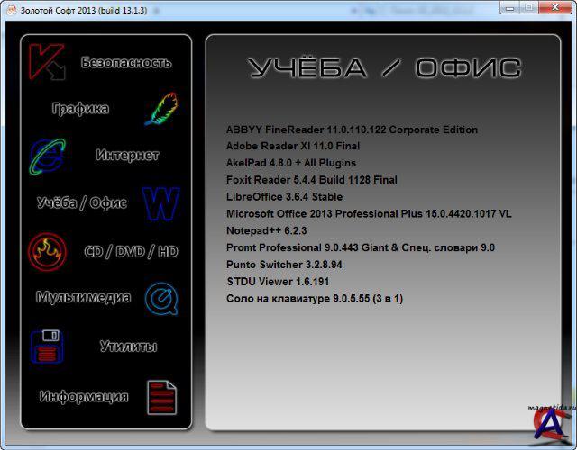The width and height of the screenshot is (577, 450).
Task: Open the Безопасность category
Action: coord(125,63)
